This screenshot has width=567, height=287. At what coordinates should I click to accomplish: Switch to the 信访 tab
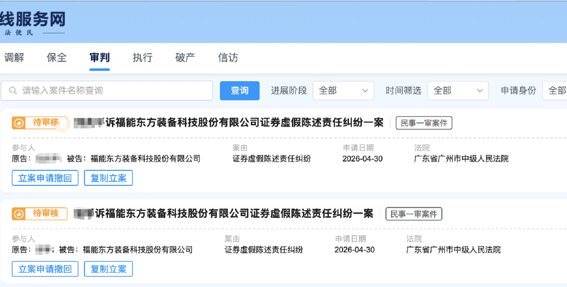click(x=228, y=57)
